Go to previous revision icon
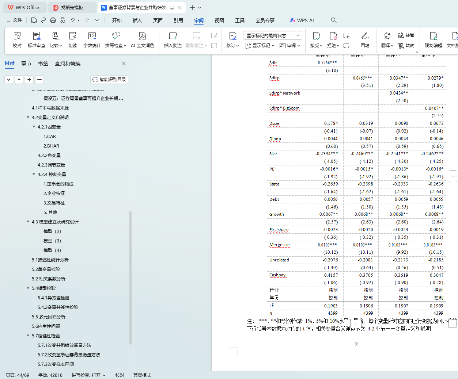The image size is (458, 379). click(x=347, y=35)
